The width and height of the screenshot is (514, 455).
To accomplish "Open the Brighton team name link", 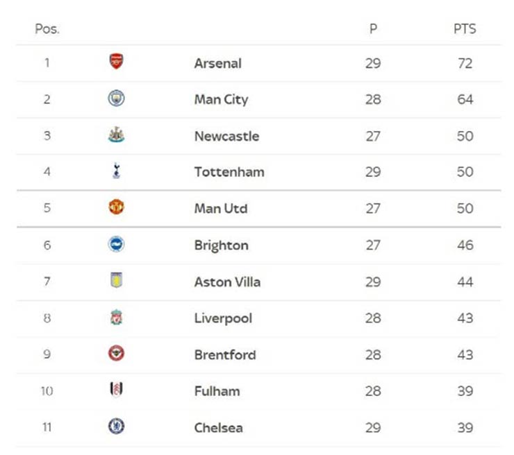I will tap(221, 245).
